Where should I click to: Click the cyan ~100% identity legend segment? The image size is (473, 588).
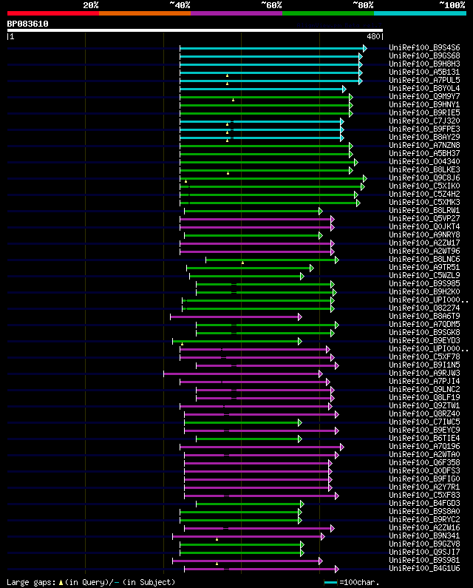tap(420, 13)
